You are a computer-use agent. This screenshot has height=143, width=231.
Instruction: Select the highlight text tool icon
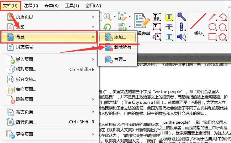(x=169, y=17)
